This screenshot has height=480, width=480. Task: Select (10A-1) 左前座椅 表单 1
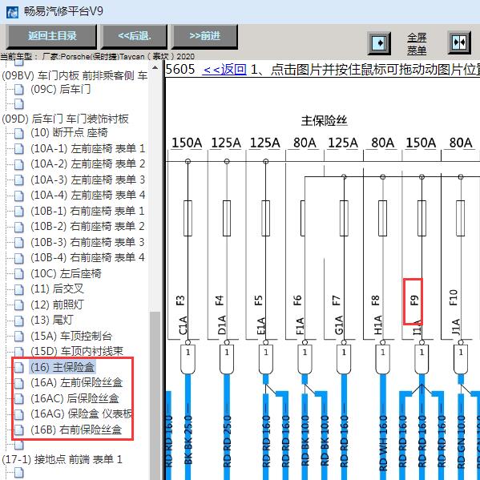(x=87, y=148)
